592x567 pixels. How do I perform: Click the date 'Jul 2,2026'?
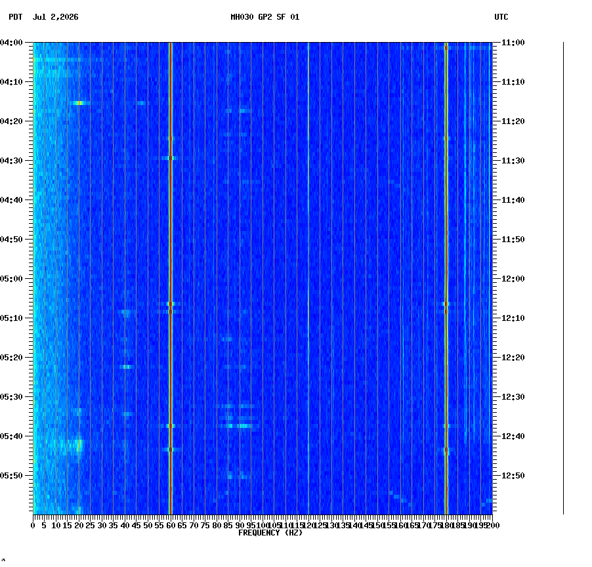pos(56,17)
